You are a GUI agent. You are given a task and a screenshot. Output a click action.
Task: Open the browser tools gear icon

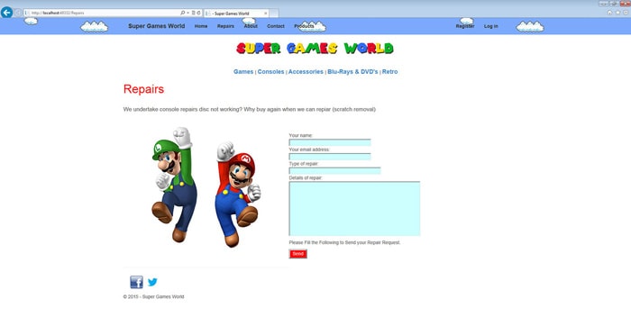click(x=626, y=13)
